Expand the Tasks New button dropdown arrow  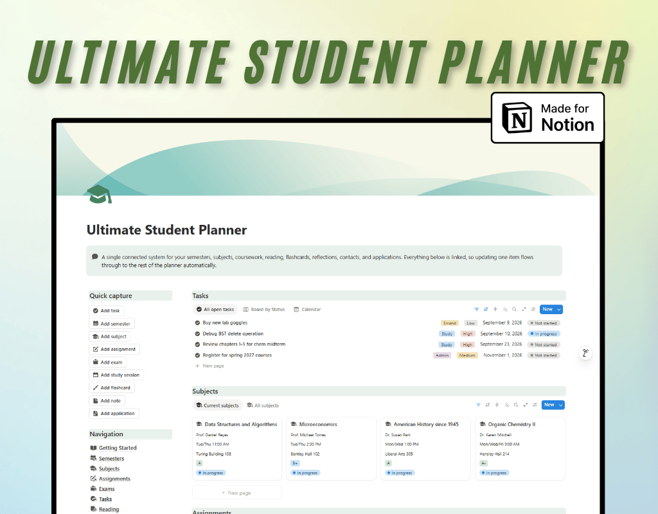point(559,309)
